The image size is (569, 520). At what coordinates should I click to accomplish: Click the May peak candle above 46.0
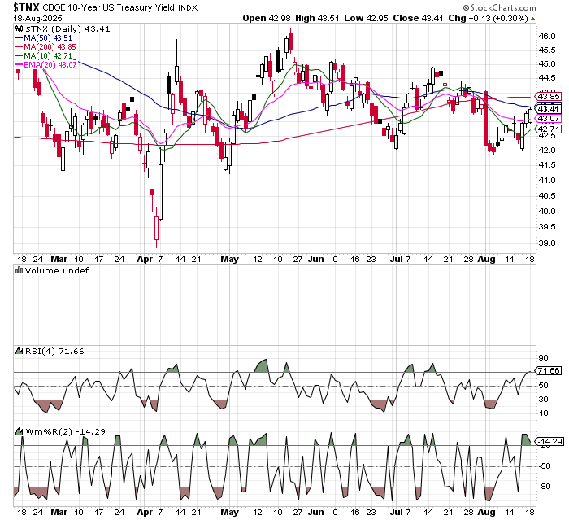tap(291, 41)
